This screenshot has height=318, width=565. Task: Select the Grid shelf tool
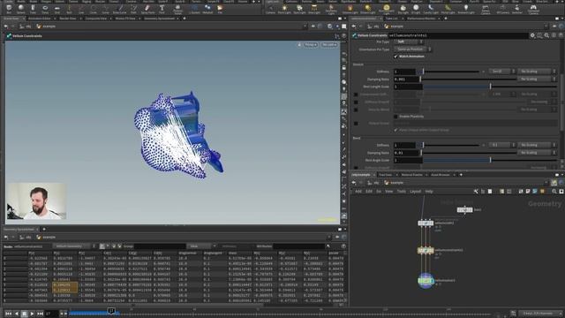click(57, 9)
